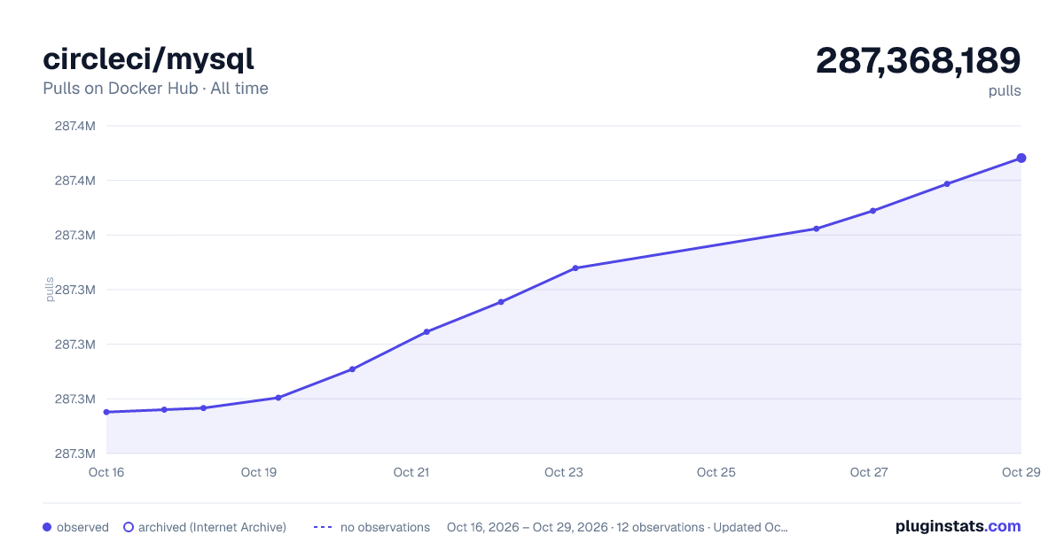This screenshot has width=1064, height=558.
Task: Click the rotated "pulls" y-axis title
Action: point(50,289)
